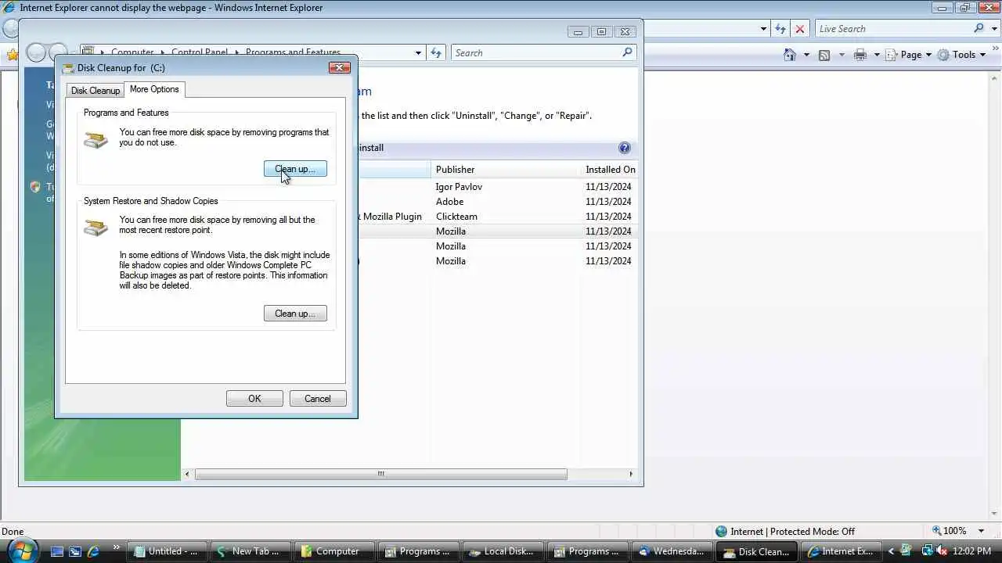Click the Search box in Programs window
This screenshot has height=563, width=1002.
coord(536,53)
